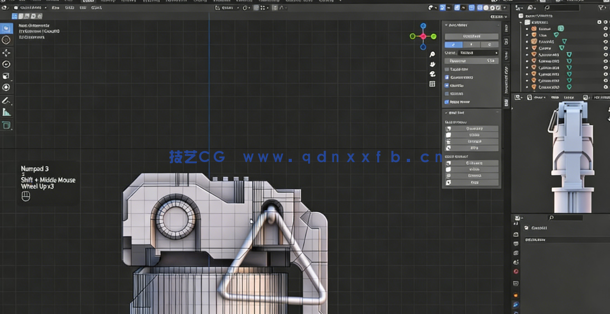
Task: Click the green Y axis gizmo handle
Action: (x=433, y=36)
